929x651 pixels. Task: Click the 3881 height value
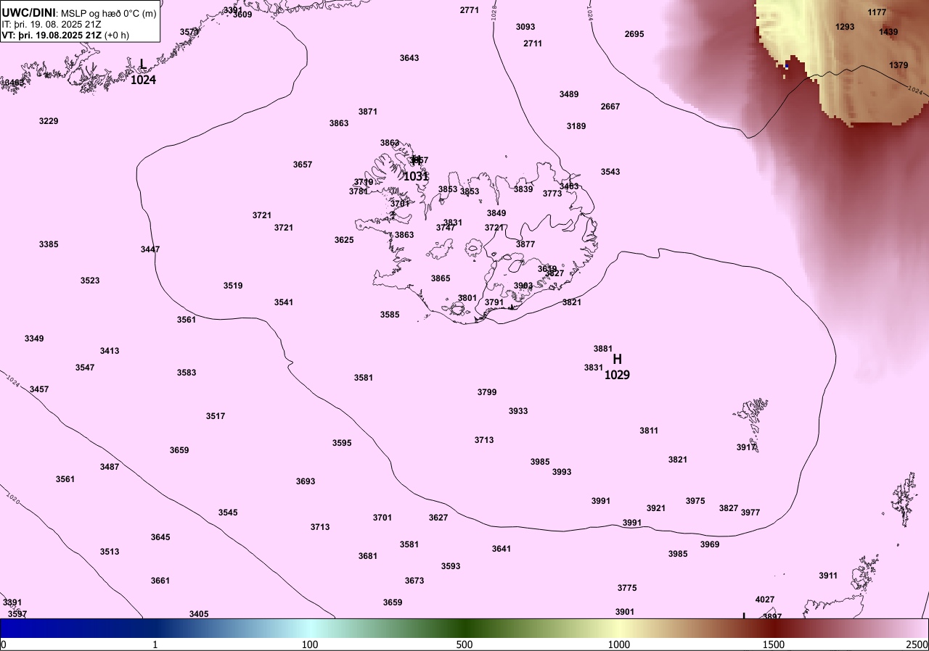point(603,349)
